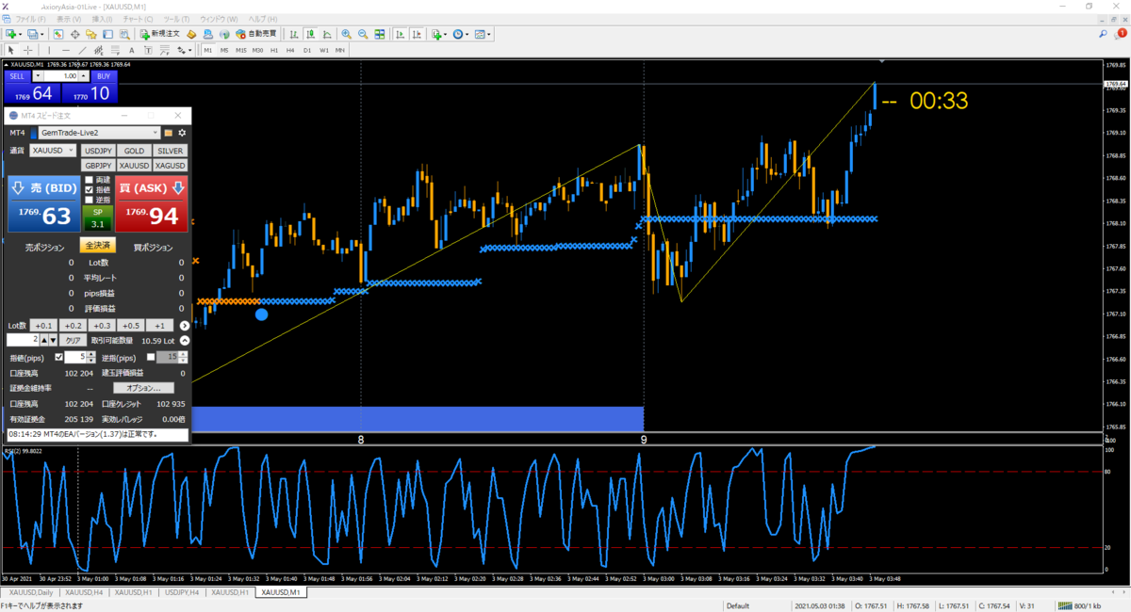This screenshot has height=612, width=1131.
Task: Select bar chart display icon
Action: click(x=294, y=34)
